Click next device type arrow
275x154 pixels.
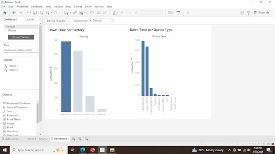[112, 21]
